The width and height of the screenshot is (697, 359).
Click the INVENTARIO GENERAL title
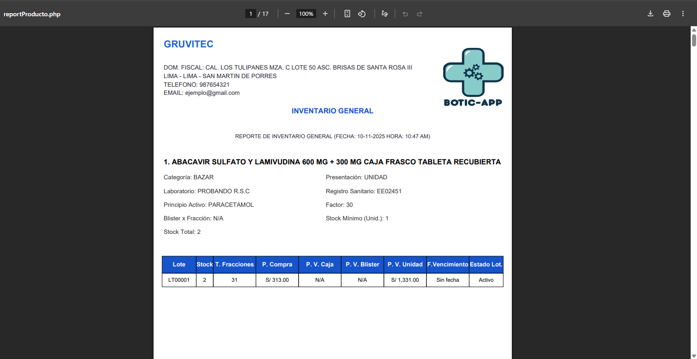[332, 111]
